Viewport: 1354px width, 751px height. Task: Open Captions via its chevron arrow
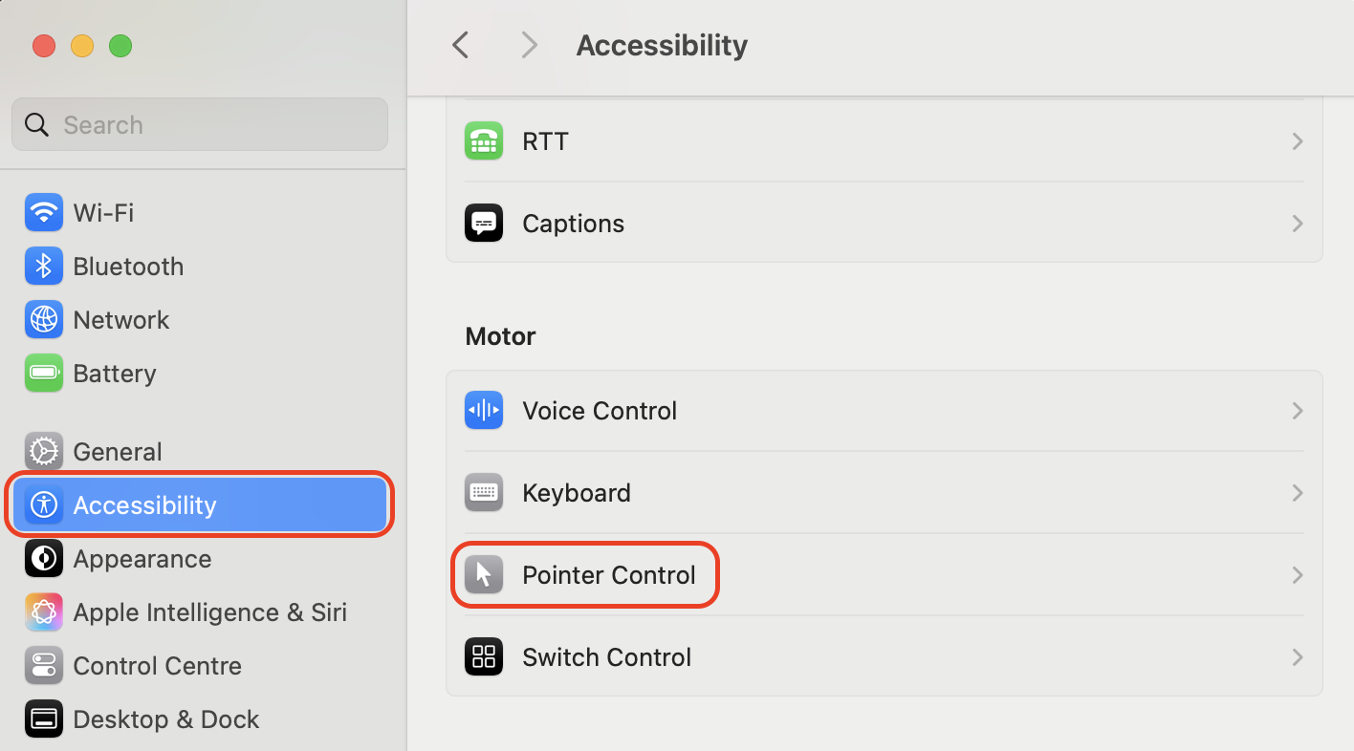pyautogui.click(x=1297, y=223)
